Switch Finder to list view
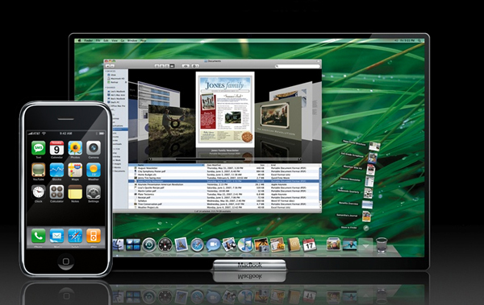The height and width of the screenshot is (305, 484). pyautogui.click(x=162, y=66)
